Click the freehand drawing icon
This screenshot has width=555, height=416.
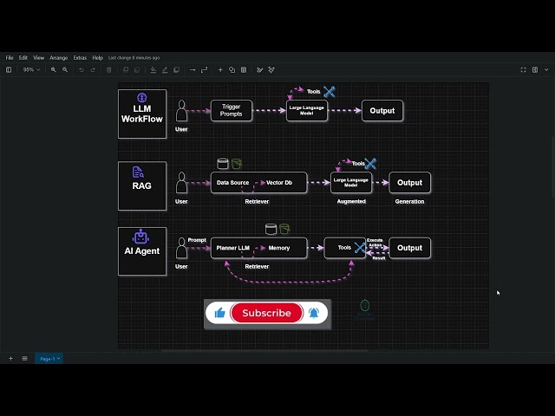tap(260, 70)
